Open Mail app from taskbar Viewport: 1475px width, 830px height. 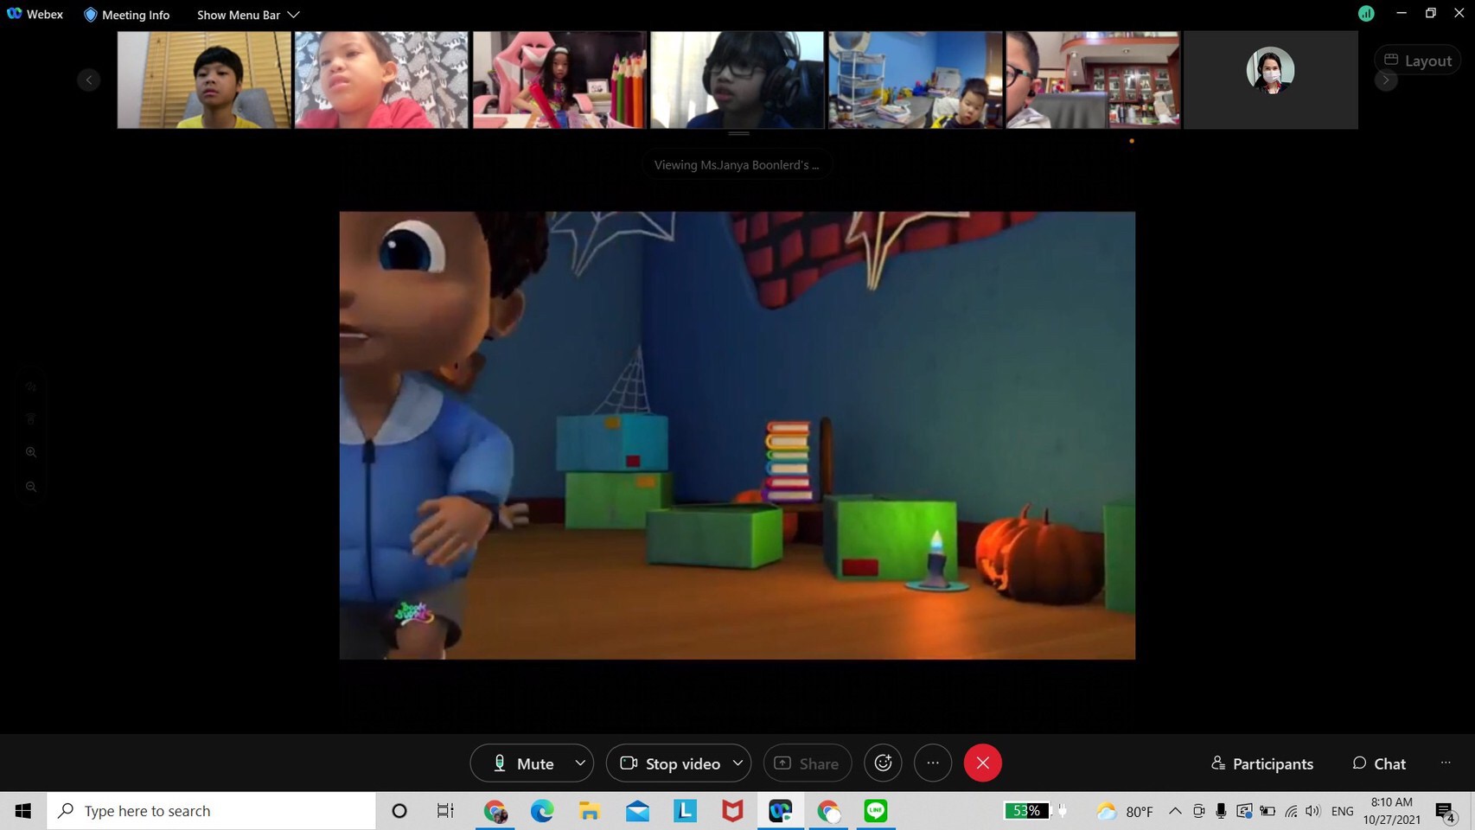click(x=637, y=811)
